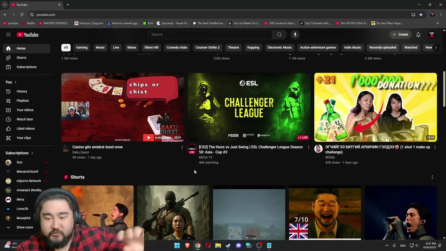Select the Electronic Music filter chip
The height and width of the screenshot is (251, 446).
point(280,47)
